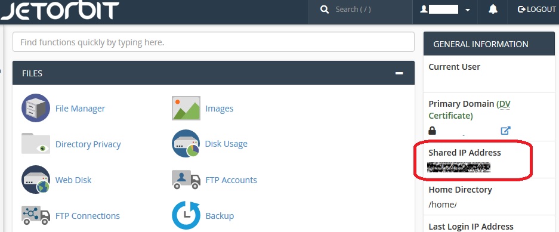Open the File Manager icon
This screenshot has height=232, width=559.
tap(36, 108)
